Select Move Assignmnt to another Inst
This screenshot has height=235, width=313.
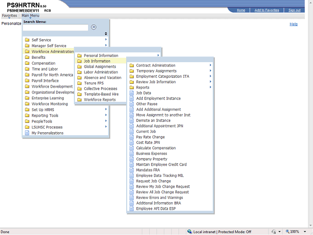point(163,115)
